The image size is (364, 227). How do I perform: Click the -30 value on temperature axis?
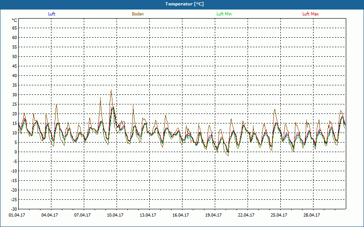click(14, 209)
